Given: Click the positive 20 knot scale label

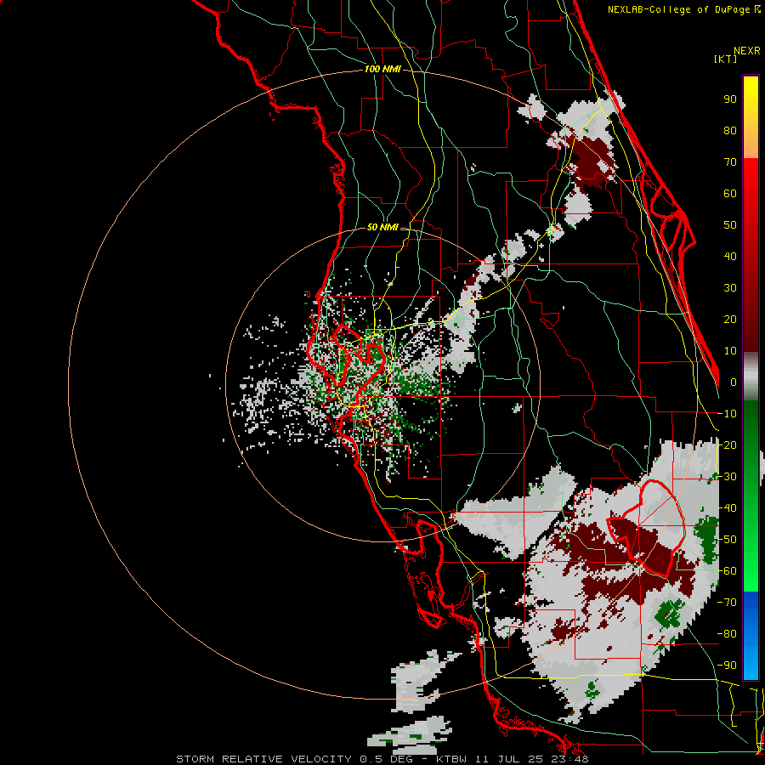Looking at the screenshot, I should 730,319.
